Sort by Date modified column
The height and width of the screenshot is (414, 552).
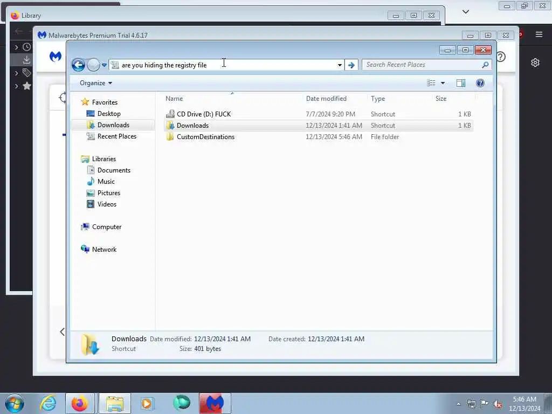334,99
